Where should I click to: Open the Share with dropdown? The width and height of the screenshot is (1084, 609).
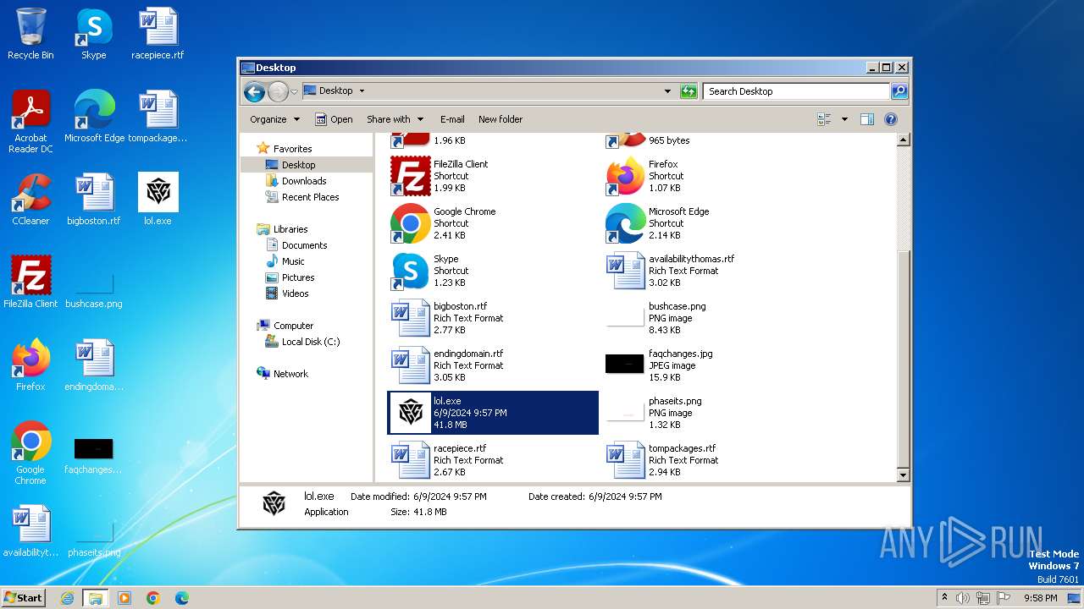click(394, 119)
